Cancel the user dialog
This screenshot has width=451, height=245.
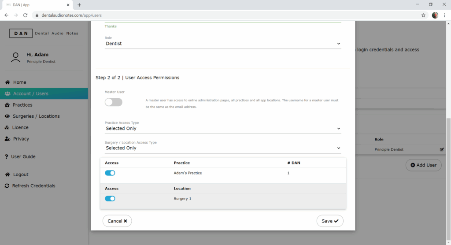(117, 221)
